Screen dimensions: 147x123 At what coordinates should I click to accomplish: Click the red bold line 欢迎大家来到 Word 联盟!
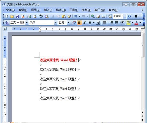(59, 60)
